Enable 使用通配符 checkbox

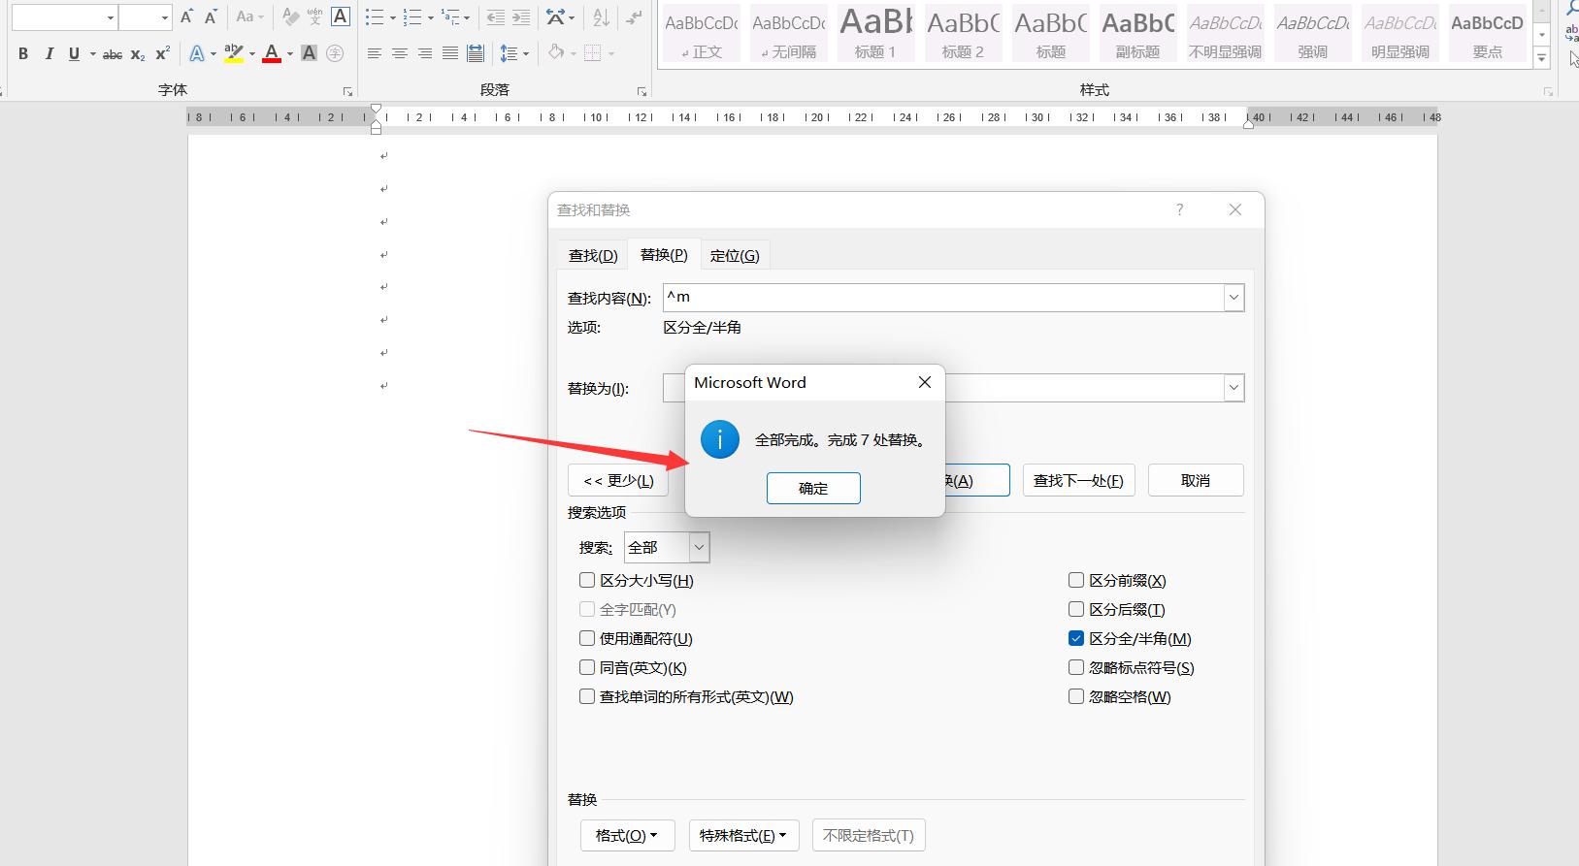(587, 638)
